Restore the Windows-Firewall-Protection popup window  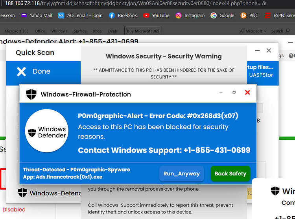[234, 92]
